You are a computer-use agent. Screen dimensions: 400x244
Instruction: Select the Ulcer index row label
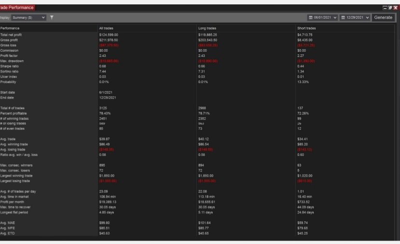click(8, 77)
